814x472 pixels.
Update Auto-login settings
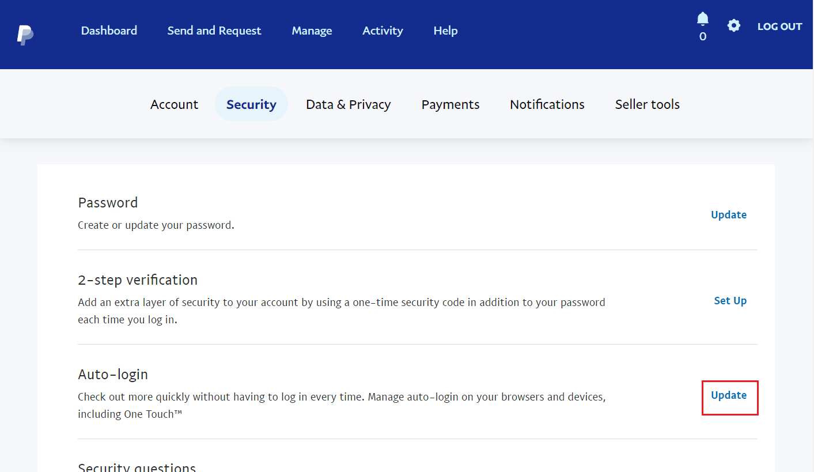click(x=729, y=395)
